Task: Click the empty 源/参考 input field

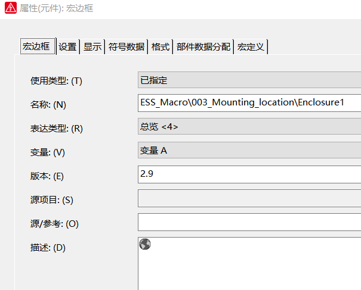Action: point(249,222)
